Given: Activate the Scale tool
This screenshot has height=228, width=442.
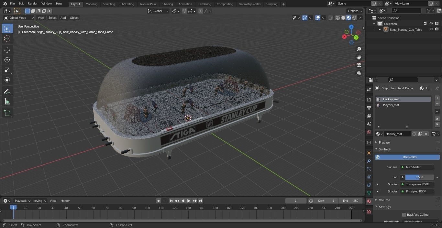Looking at the screenshot, I should click(x=7, y=70).
